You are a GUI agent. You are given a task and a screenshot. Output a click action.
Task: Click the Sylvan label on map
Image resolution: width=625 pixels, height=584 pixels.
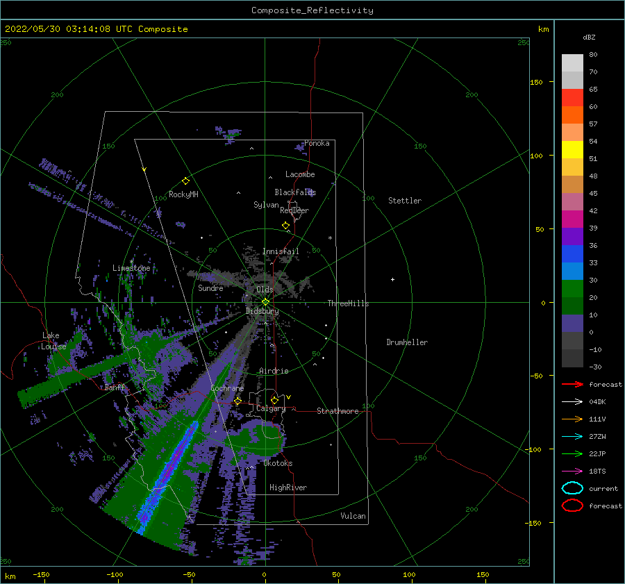point(266,205)
